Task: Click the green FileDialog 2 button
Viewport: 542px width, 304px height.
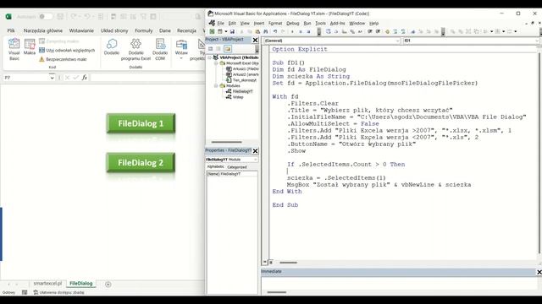Action: pyautogui.click(x=141, y=163)
